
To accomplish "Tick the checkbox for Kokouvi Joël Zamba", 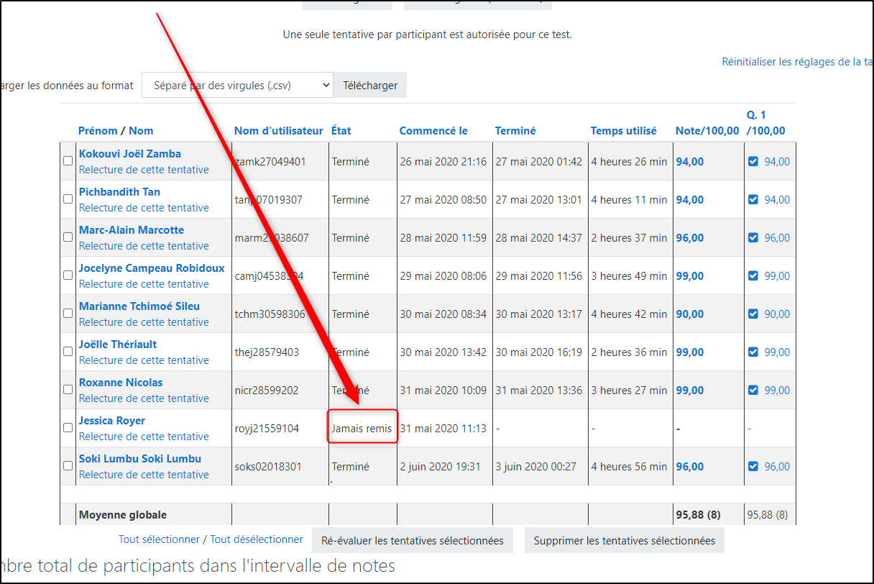I will 68,161.
